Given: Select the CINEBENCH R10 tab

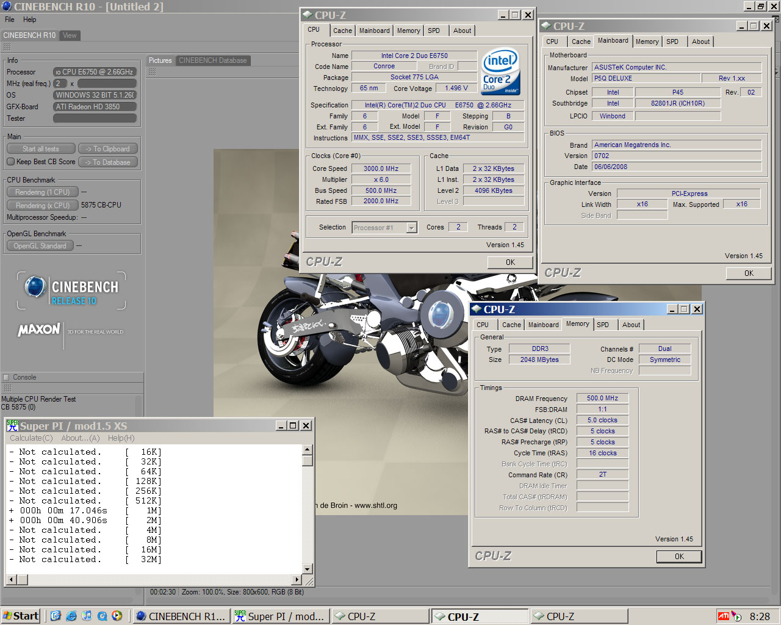Looking at the screenshot, I should [x=29, y=35].
